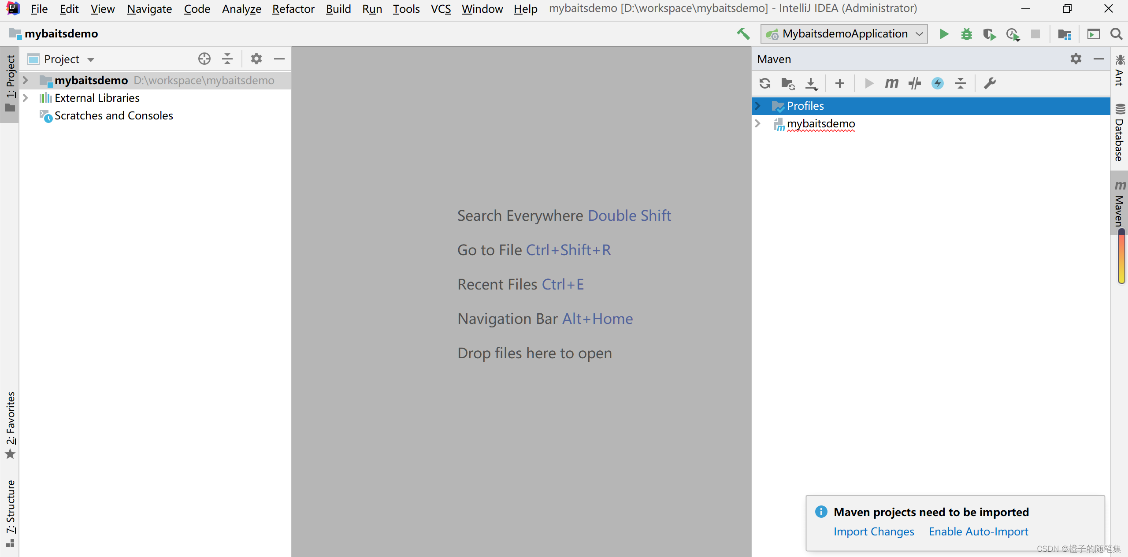Open Project Structure icon in toolbar
The image size is (1128, 557).
coord(1065,34)
